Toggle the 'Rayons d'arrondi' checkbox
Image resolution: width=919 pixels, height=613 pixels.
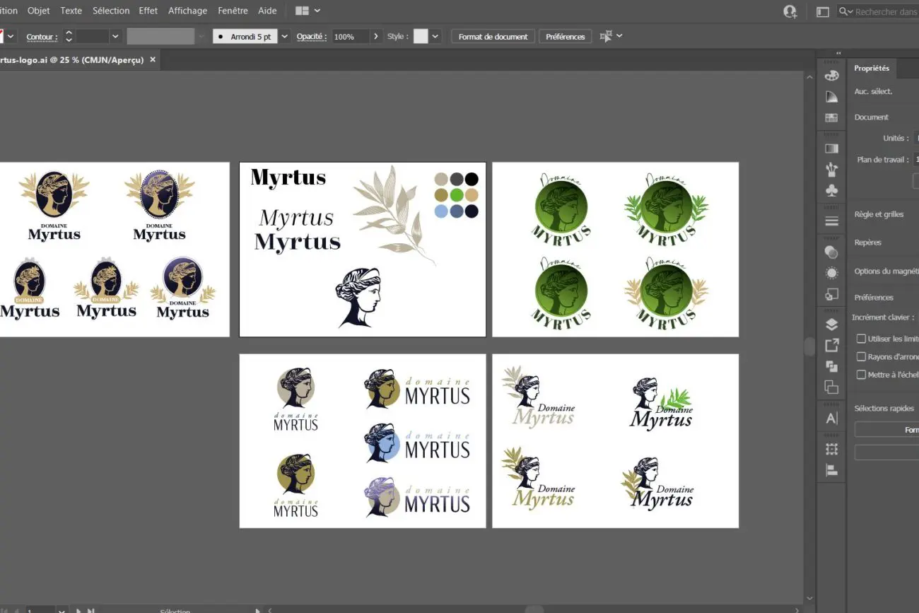click(x=861, y=357)
